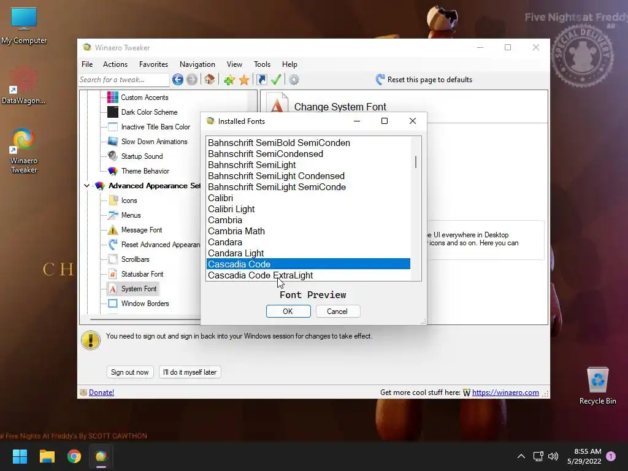Maximize the Installed Fonts dialog
628x471 pixels.
pos(385,121)
